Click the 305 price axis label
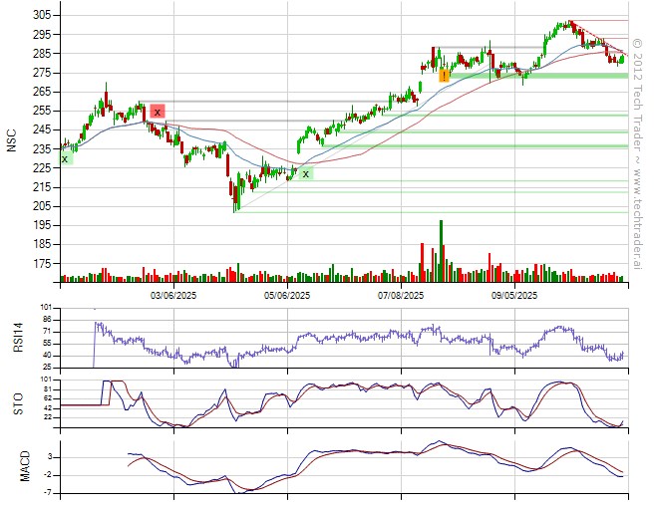The width and height of the screenshot is (655, 512). coord(42,15)
